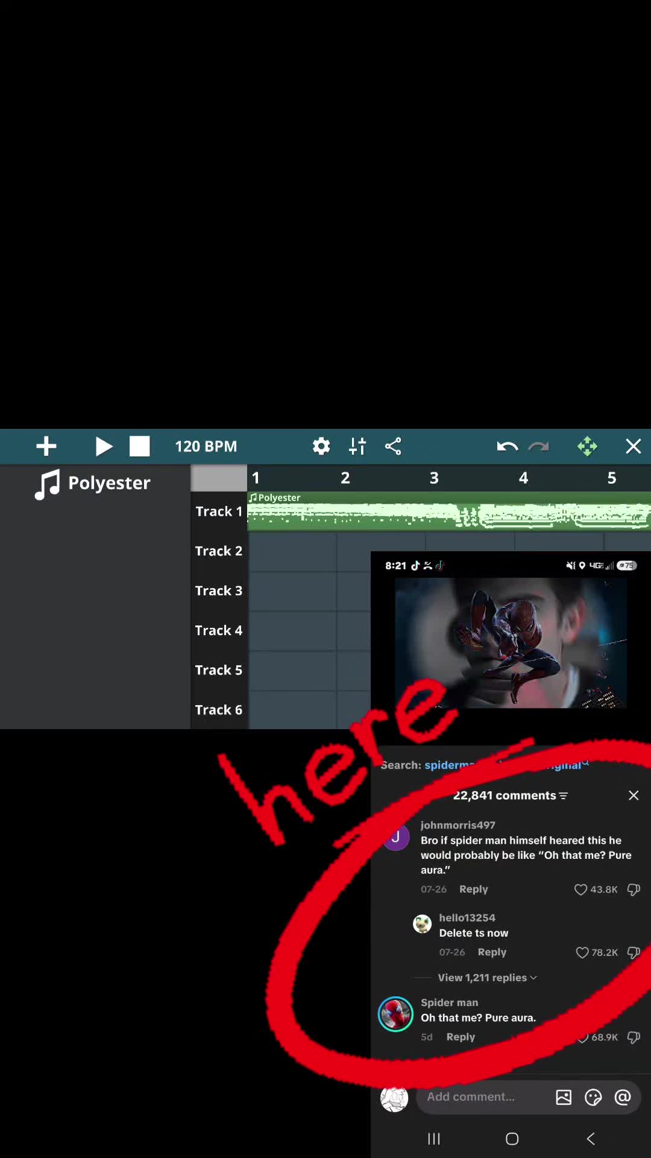Reply to Spider man's comment
Image resolution: width=651 pixels, height=1158 pixels.
click(x=461, y=1037)
